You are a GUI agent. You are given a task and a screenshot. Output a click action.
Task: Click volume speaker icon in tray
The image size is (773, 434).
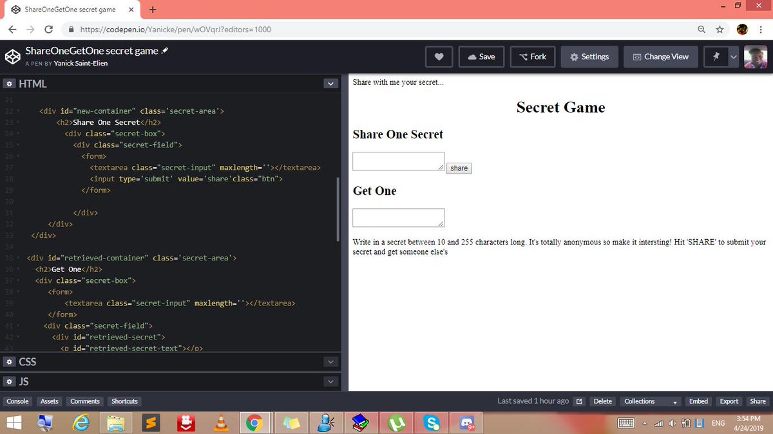(673, 423)
